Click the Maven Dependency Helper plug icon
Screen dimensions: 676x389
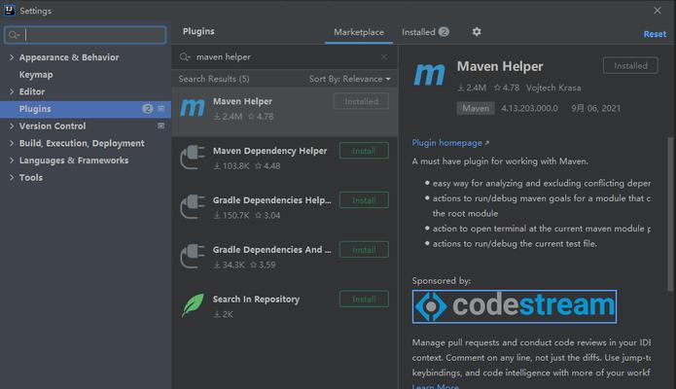click(x=193, y=158)
